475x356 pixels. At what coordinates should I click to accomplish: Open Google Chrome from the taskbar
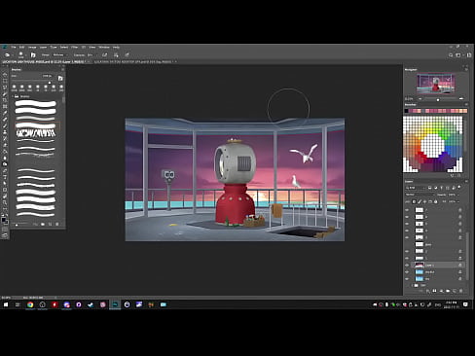coord(30,304)
